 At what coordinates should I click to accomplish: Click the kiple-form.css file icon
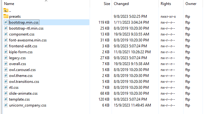[6, 52]
